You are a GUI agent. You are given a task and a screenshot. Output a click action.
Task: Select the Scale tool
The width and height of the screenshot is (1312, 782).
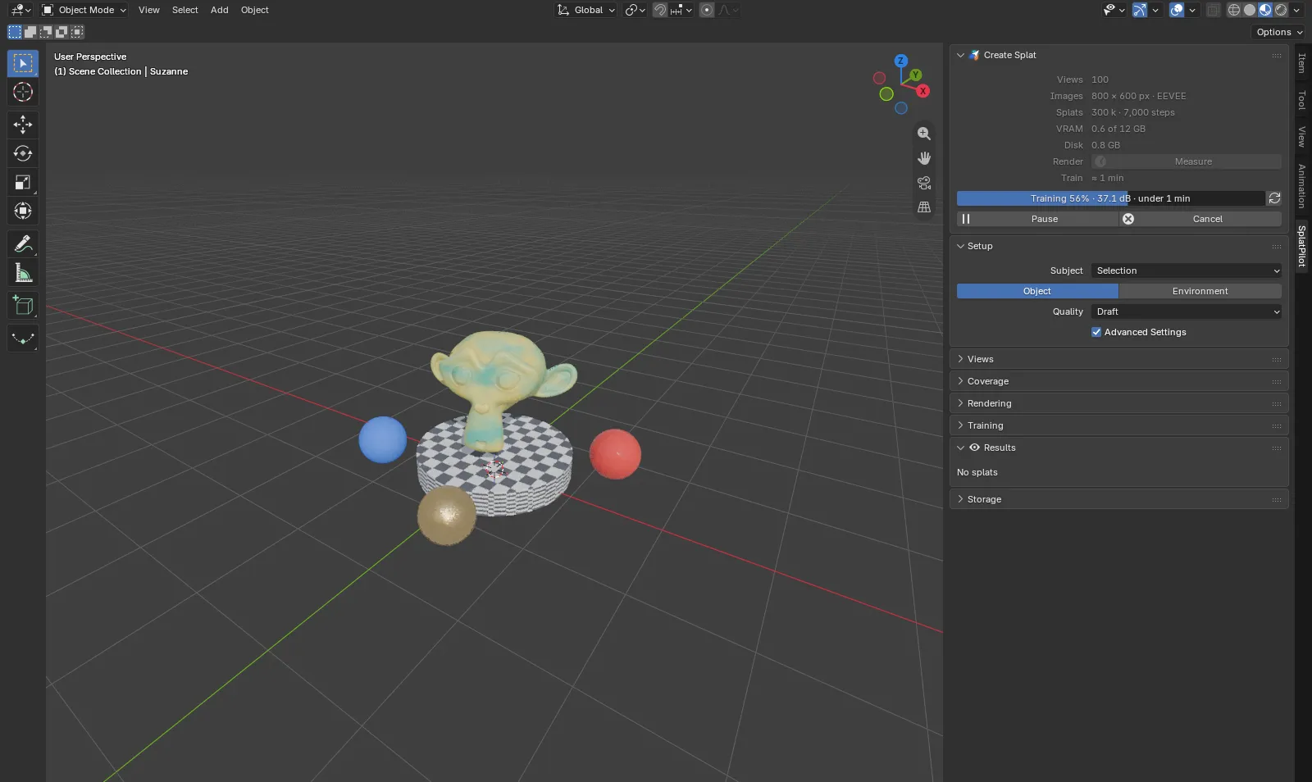(x=23, y=182)
